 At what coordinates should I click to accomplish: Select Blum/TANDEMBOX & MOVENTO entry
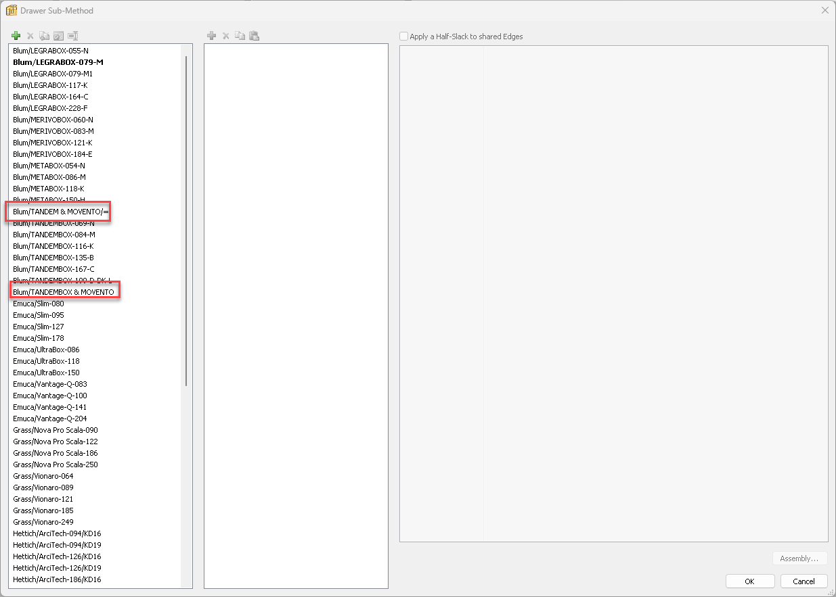64,292
